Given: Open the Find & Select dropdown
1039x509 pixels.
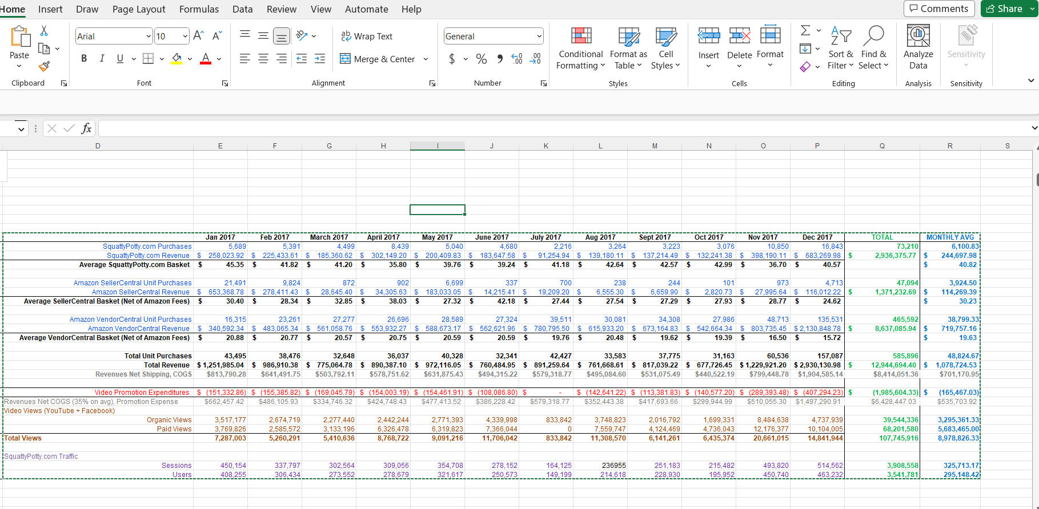Looking at the screenshot, I should 874,47.
